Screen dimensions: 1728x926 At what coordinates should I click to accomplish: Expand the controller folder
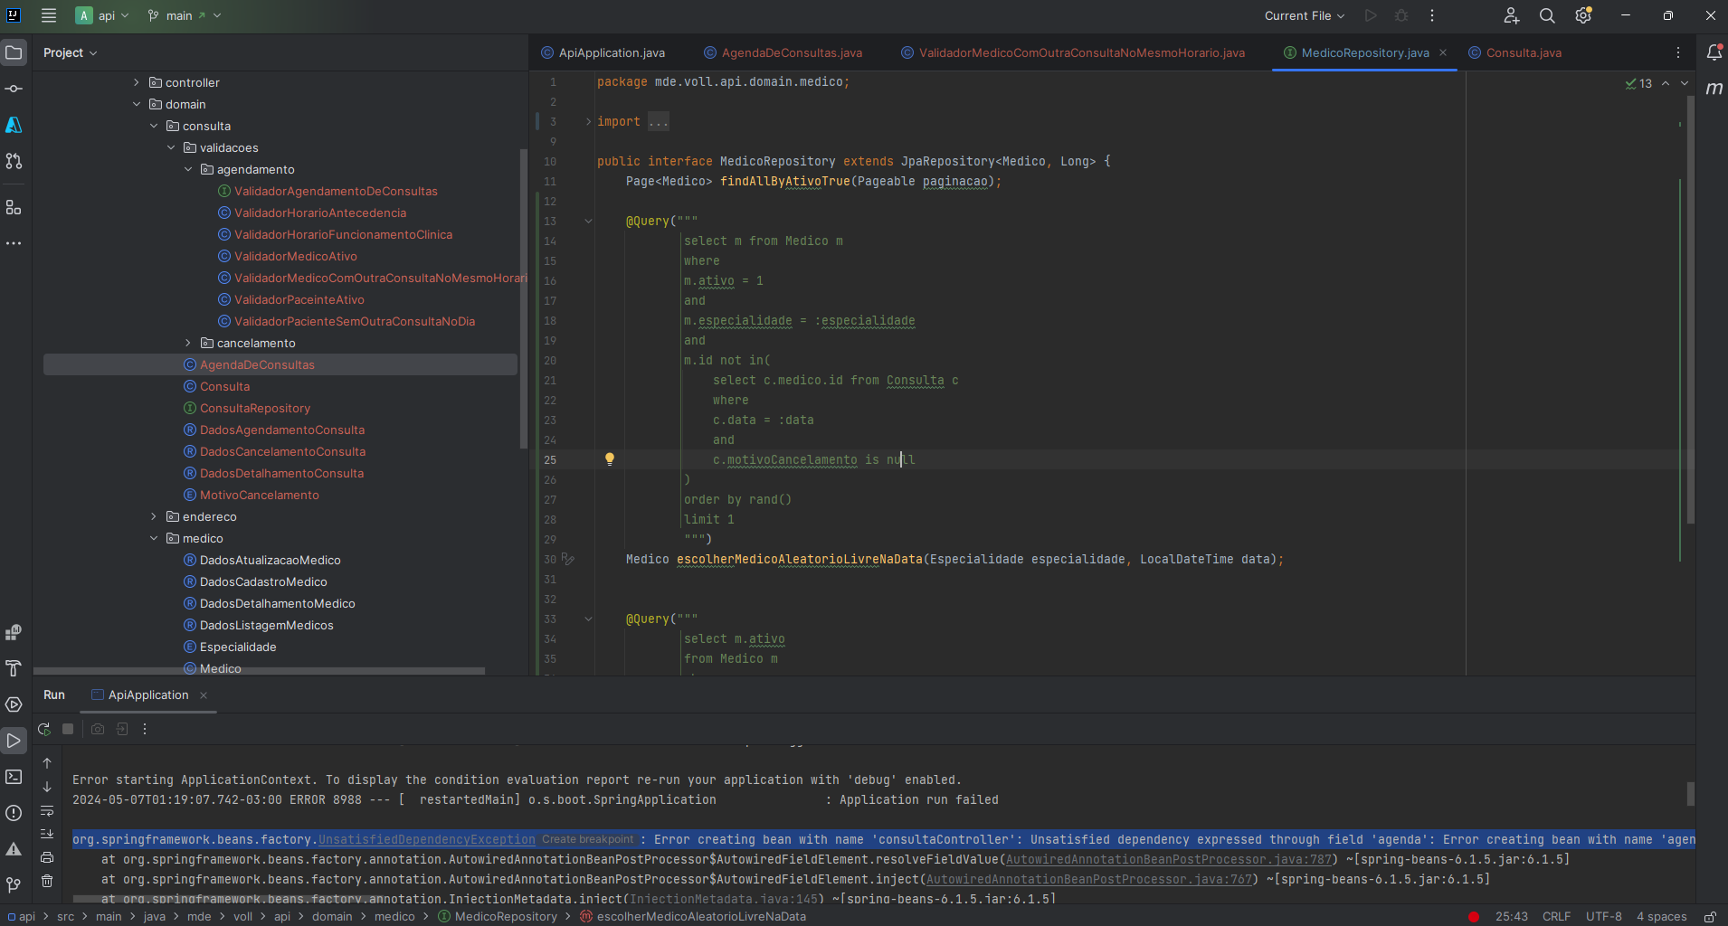point(137,82)
